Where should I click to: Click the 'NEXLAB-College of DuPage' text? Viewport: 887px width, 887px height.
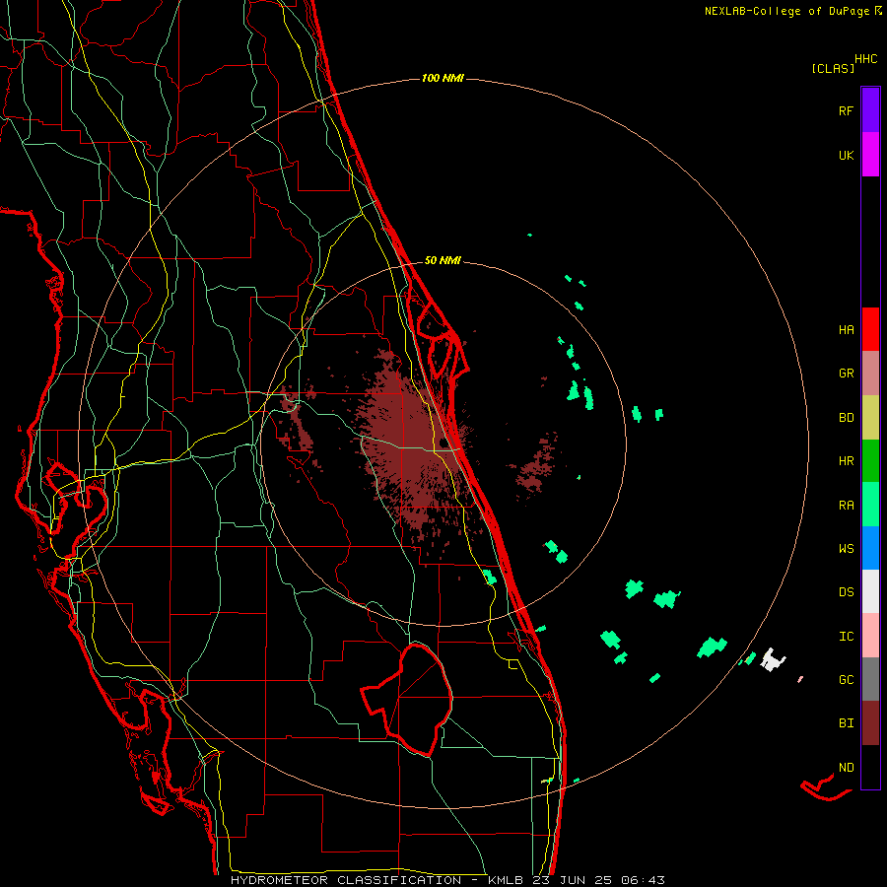(x=787, y=11)
